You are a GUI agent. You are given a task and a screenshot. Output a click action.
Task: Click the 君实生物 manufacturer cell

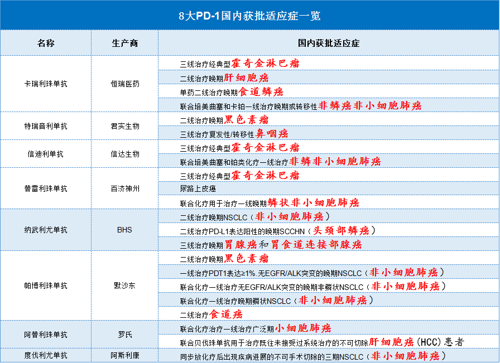click(124, 126)
